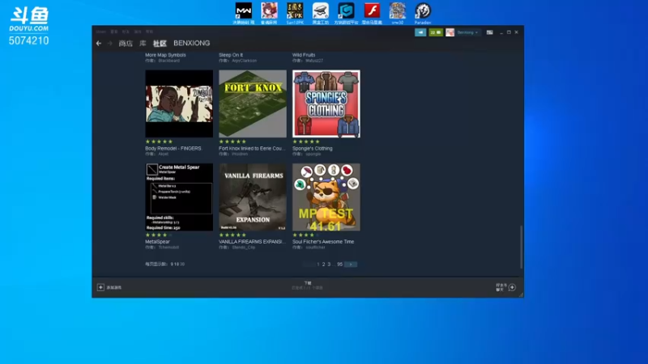Click the user avatar in title bar
Viewport: 648px width, 364px height.
[450, 32]
